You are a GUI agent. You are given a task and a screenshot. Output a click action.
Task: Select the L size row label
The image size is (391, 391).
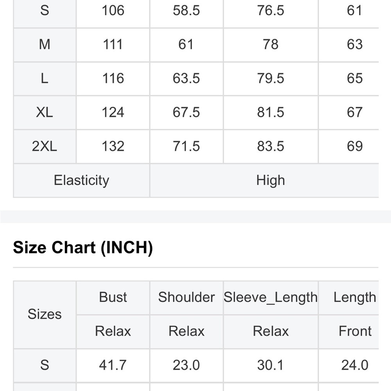[45, 79]
